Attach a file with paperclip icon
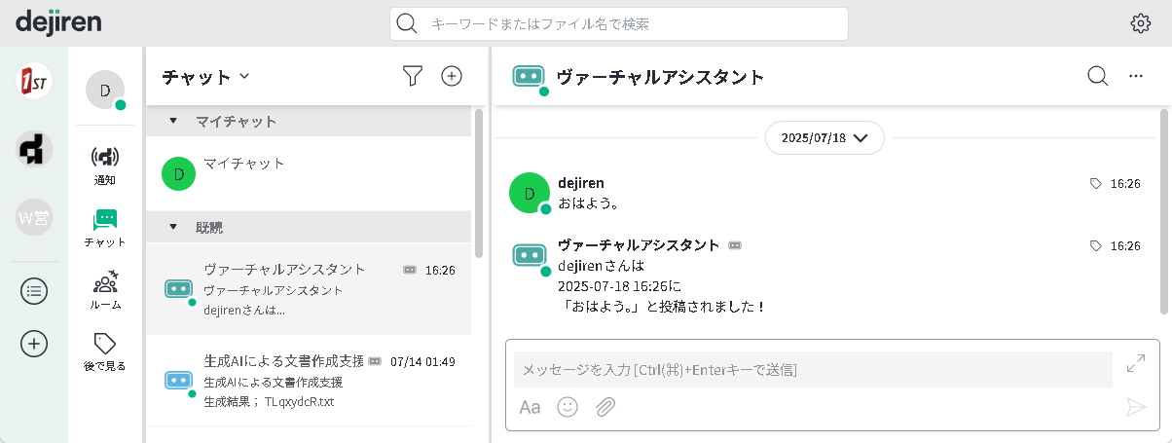Screen dimensions: 1172x443 pyautogui.click(x=605, y=407)
